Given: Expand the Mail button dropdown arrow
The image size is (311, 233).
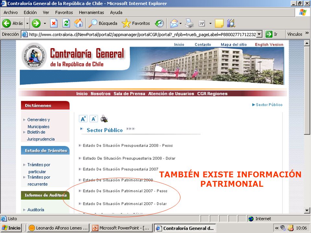Looking at the screenshot, I should (x=180, y=23).
